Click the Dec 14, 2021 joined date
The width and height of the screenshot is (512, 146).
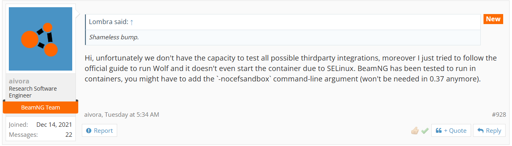[x=54, y=125]
